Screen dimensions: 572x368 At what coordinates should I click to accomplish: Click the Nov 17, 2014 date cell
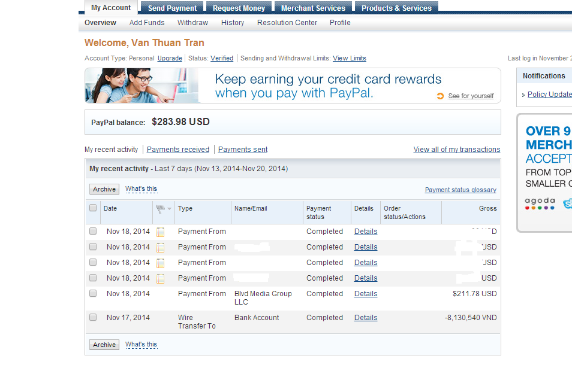pyautogui.click(x=128, y=318)
